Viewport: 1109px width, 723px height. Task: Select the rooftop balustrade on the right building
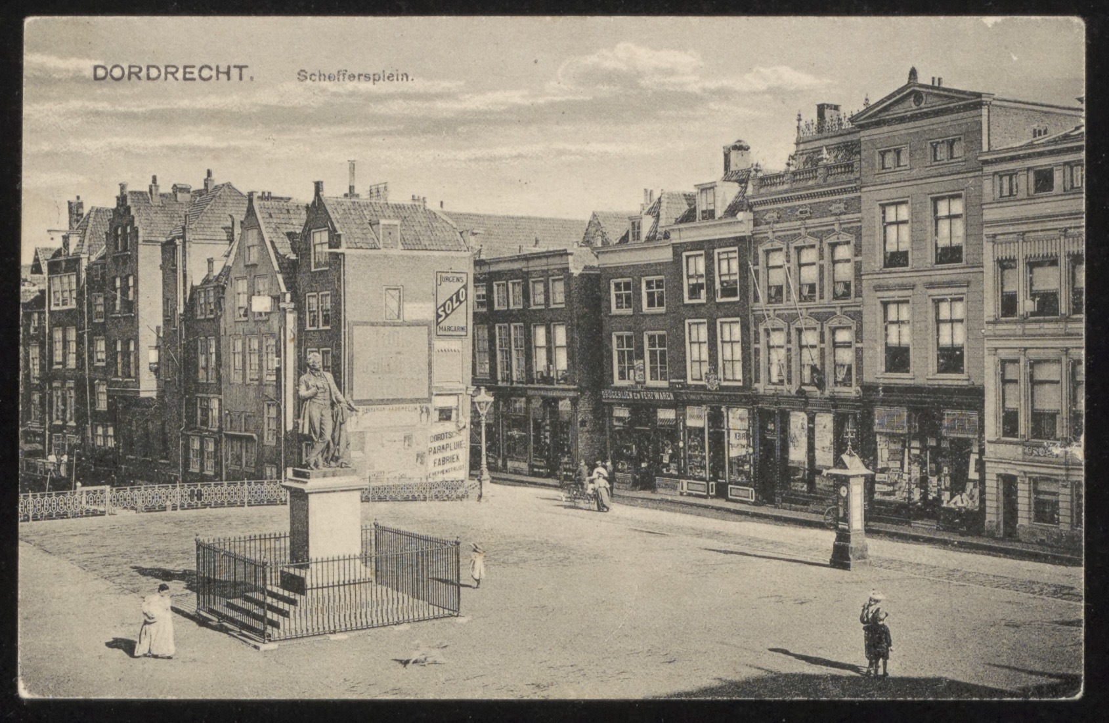point(806,175)
